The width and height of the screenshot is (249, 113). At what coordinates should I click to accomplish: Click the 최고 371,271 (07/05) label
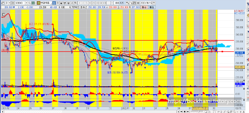pos(39,24)
